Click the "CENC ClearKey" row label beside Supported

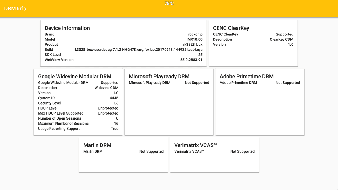click(226, 34)
